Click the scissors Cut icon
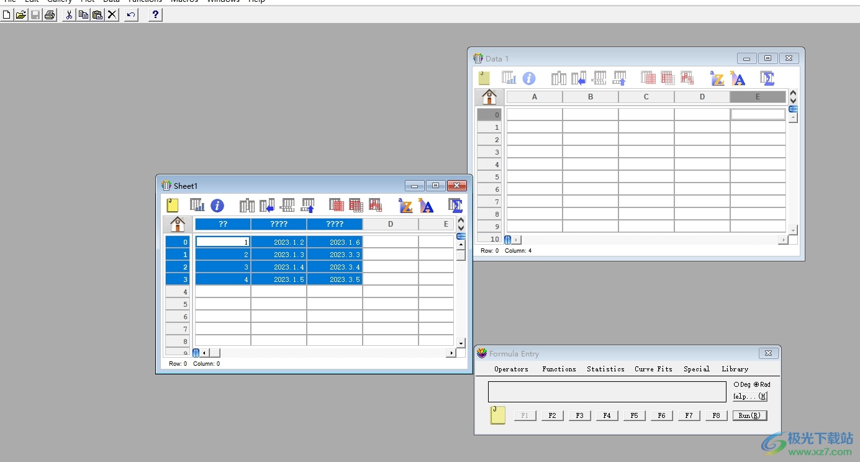 click(69, 15)
